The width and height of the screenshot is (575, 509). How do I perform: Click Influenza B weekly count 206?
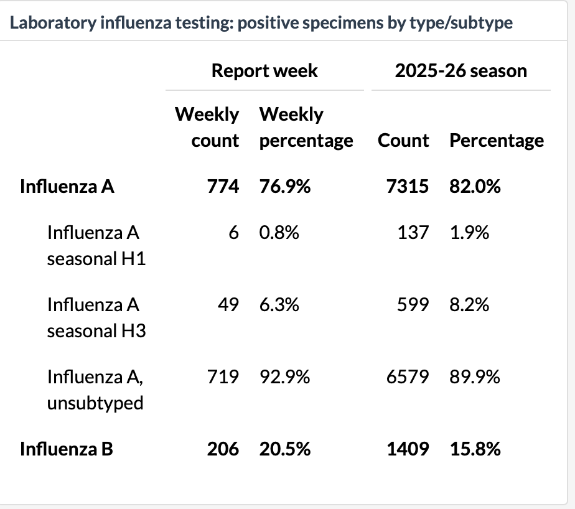(x=223, y=449)
